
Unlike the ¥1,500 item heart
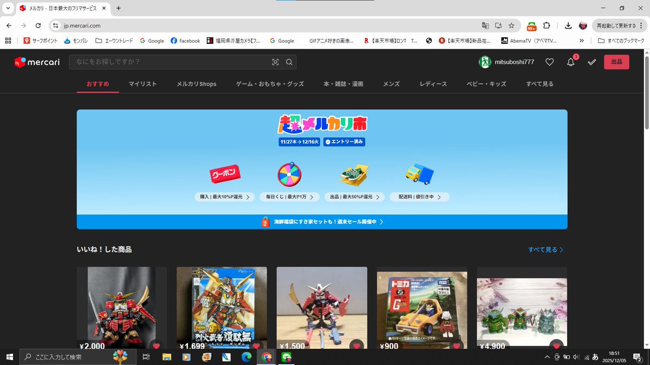click(356, 346)
